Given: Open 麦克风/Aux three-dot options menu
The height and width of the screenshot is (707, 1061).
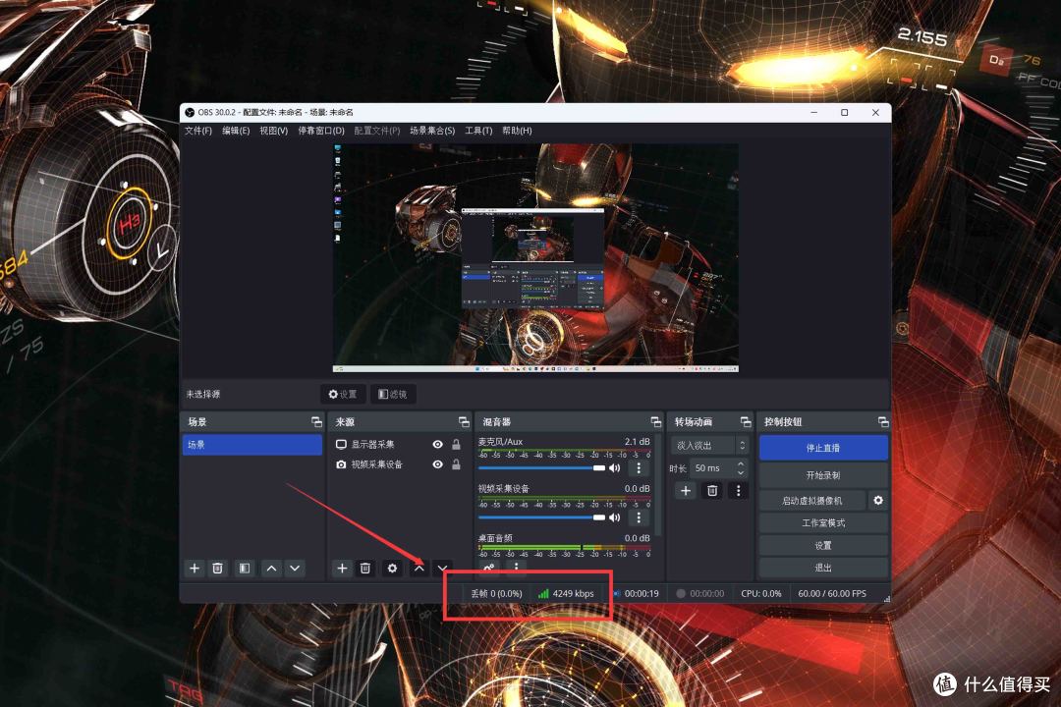Looking at the screenshot, I should pyautogui.click(x=639, y=468).
